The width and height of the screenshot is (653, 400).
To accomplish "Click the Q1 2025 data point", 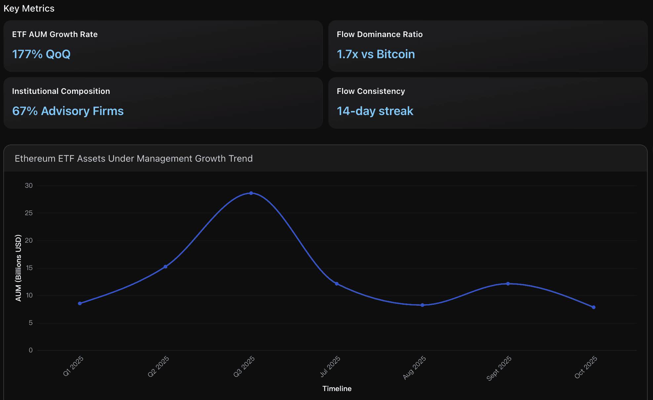I will 80,303.
